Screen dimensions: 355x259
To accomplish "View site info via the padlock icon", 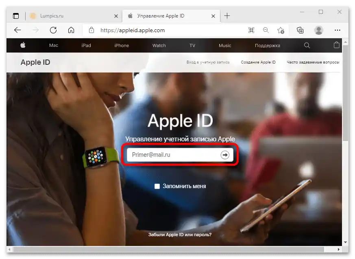I will click(91, 30).
